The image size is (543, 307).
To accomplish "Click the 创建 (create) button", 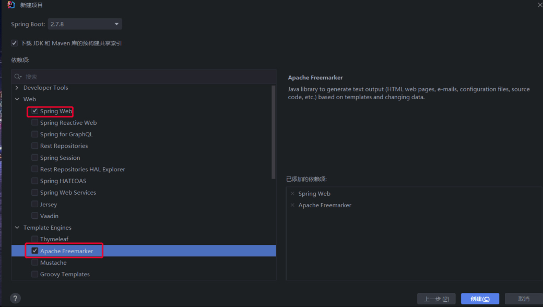I will point(480,299).
